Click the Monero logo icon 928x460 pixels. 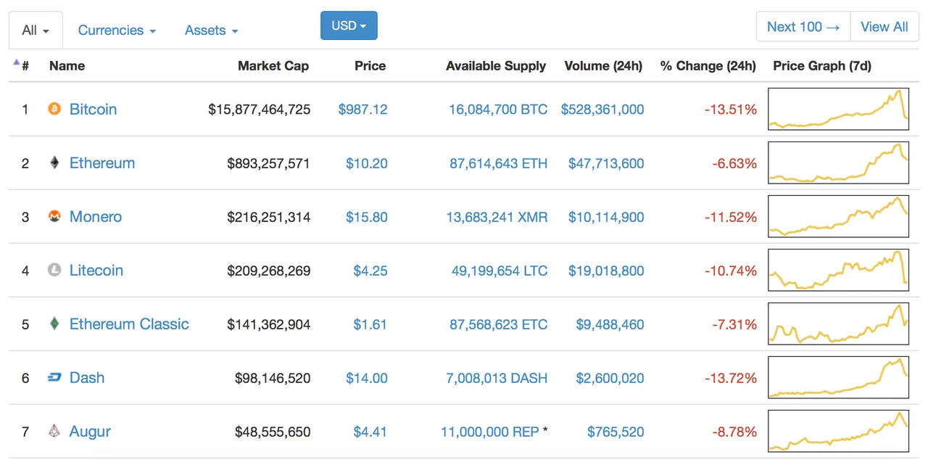coord(54,217)
